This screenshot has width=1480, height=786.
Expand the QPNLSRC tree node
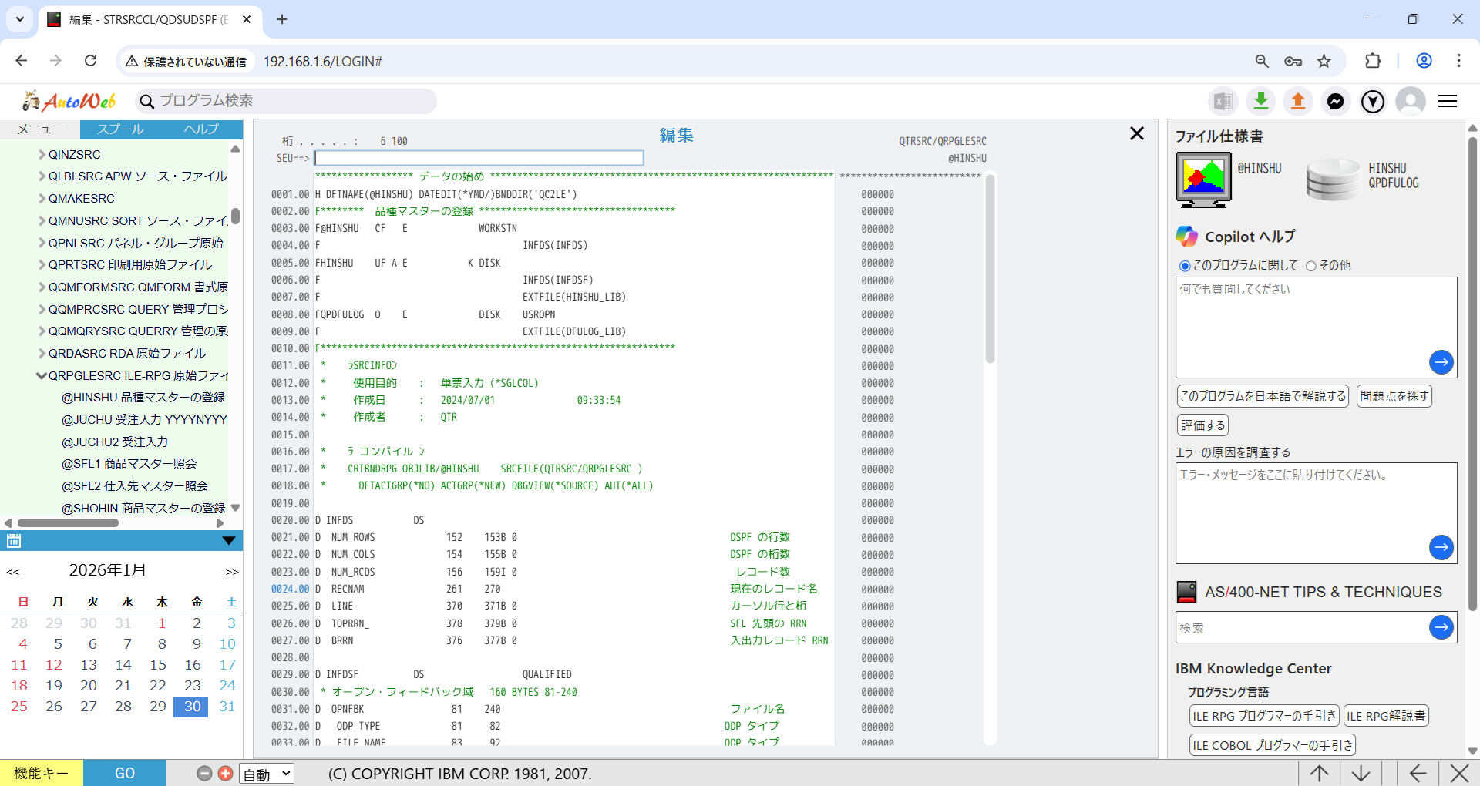click(x=42, y=243)
